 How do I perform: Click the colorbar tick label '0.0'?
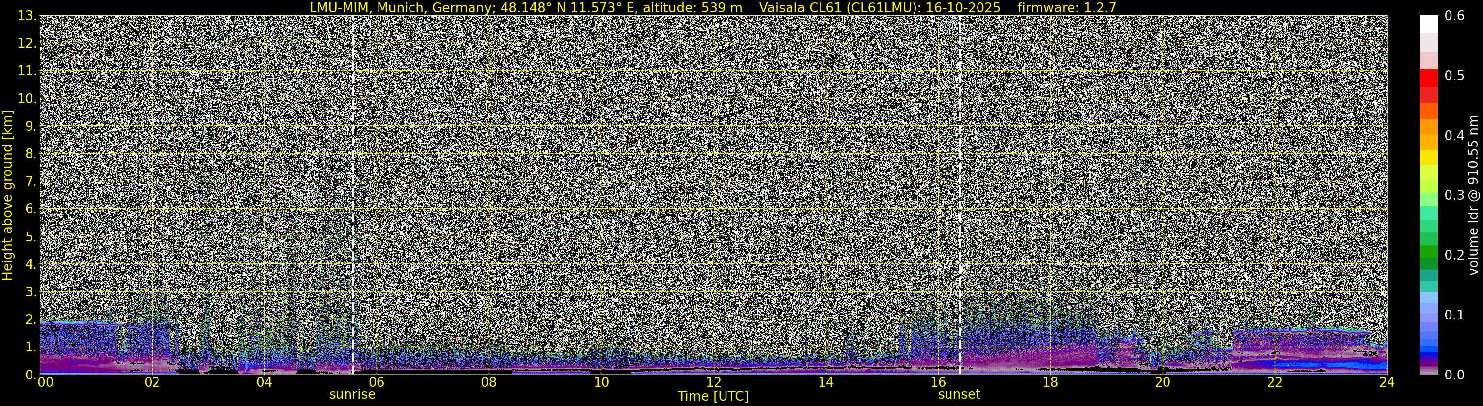[x=1455, y=375]
